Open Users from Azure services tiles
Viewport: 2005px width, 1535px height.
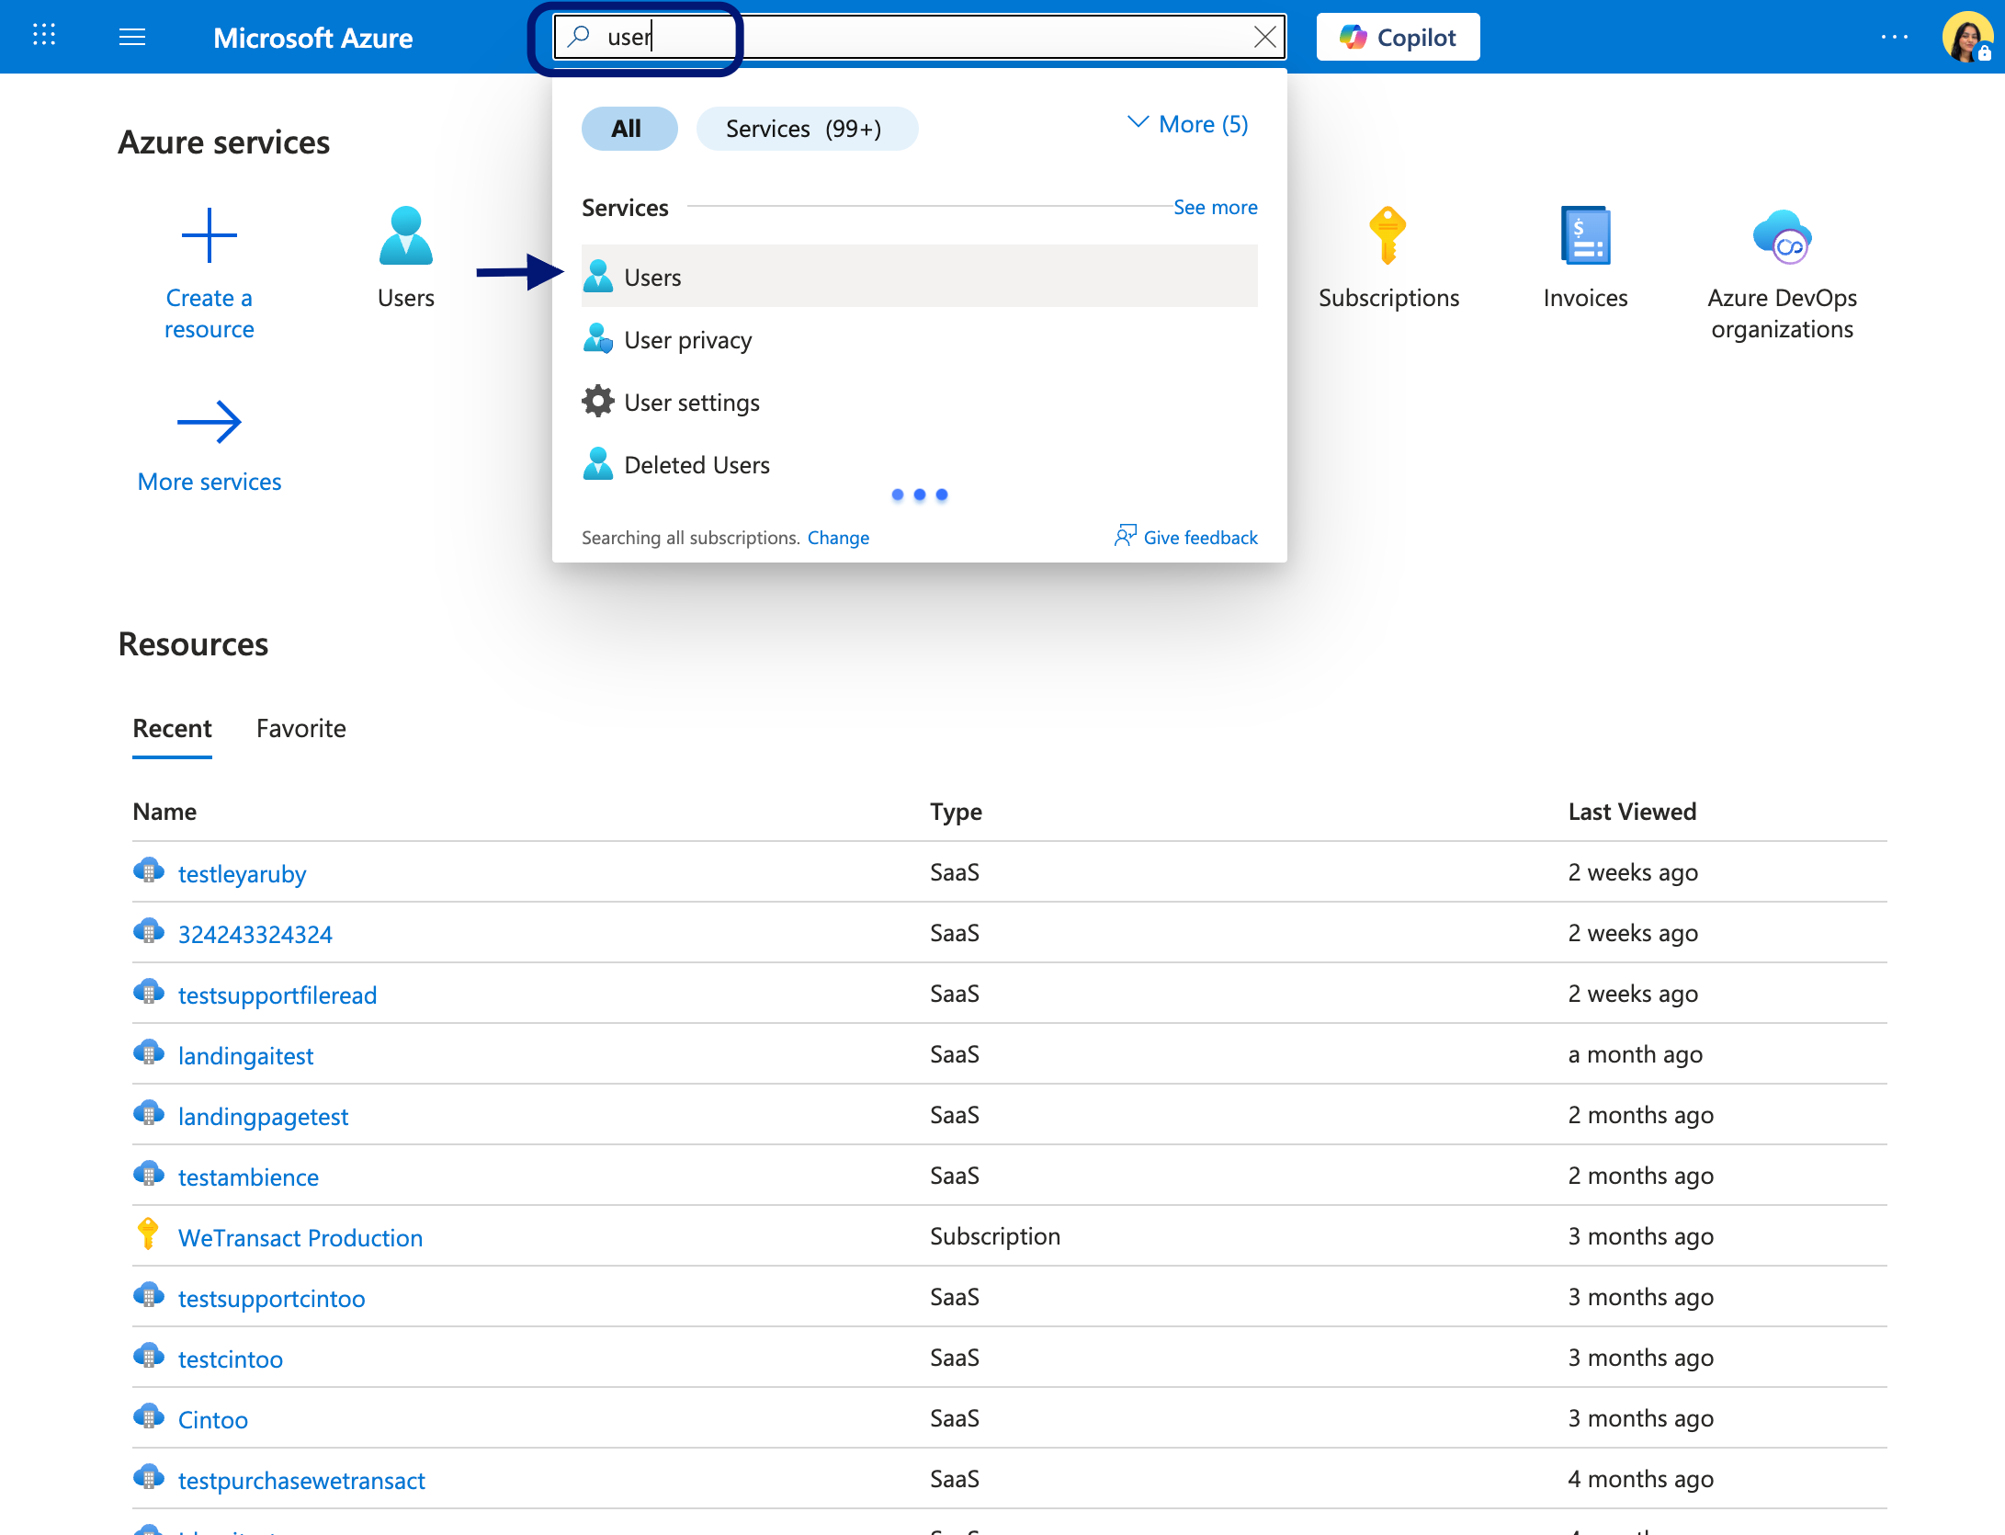coord(406,257)
